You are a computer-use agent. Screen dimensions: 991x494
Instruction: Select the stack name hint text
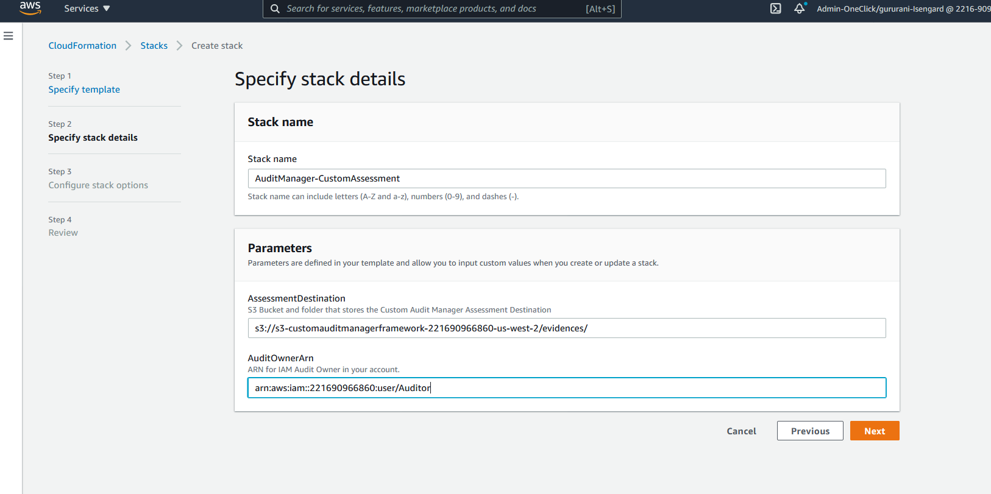(383, 197)
